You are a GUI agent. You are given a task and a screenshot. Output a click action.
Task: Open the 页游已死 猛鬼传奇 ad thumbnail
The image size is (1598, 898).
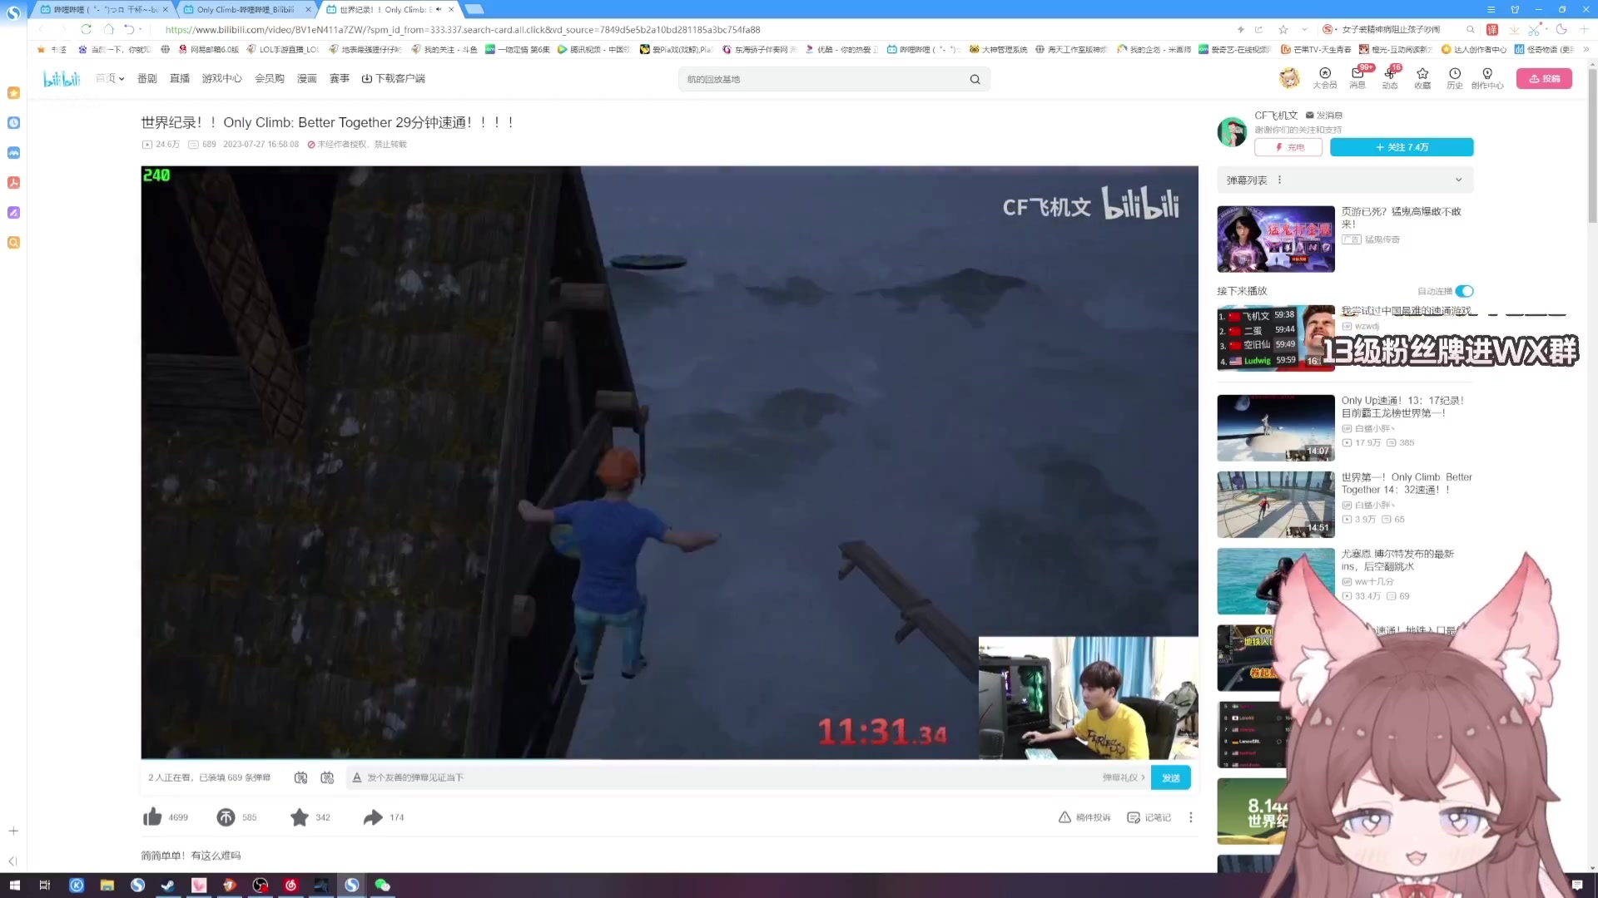(1276, 239)
